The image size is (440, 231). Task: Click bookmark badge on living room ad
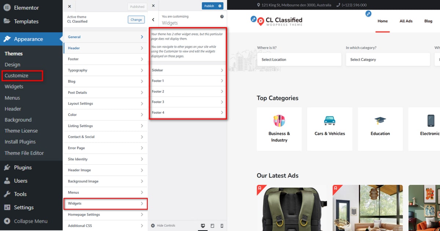point(336,188)
